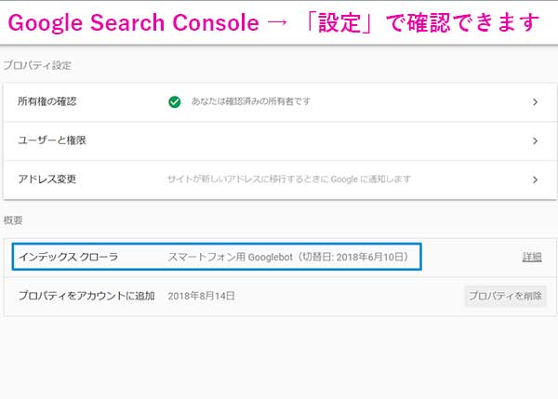Select the アドレス変更 label
The image size is (558, 399).
[x=47, y=179]
